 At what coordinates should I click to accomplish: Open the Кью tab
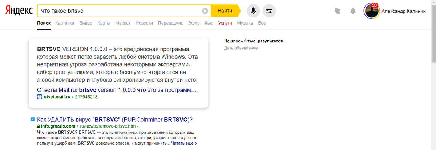pos(209,23)
